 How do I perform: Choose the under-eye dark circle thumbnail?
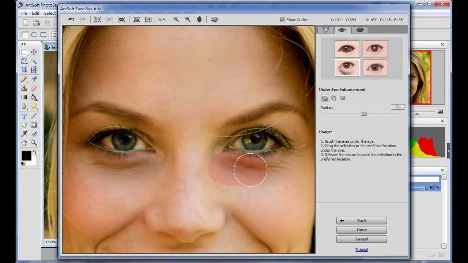point(347,67)
